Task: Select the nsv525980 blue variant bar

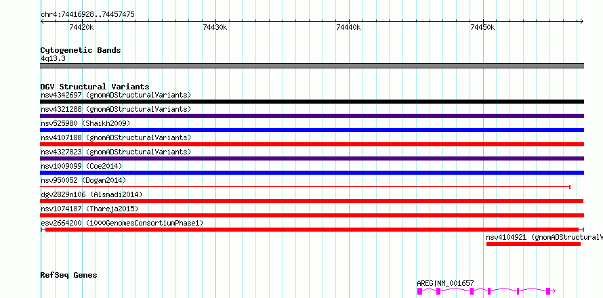Action: pos(312,130)
